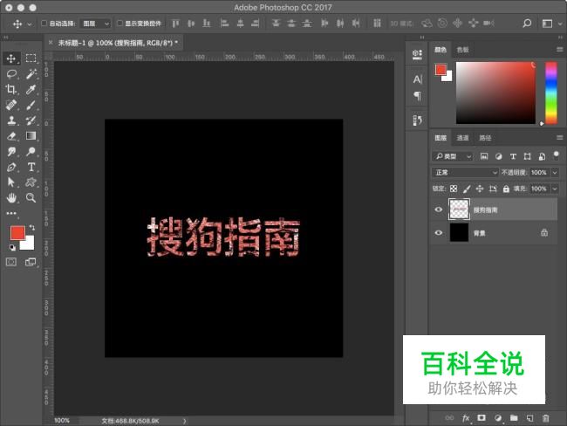Viewport: 567px width, 426px height.
Task: Swap foreground and background colors
Action: 32,227
